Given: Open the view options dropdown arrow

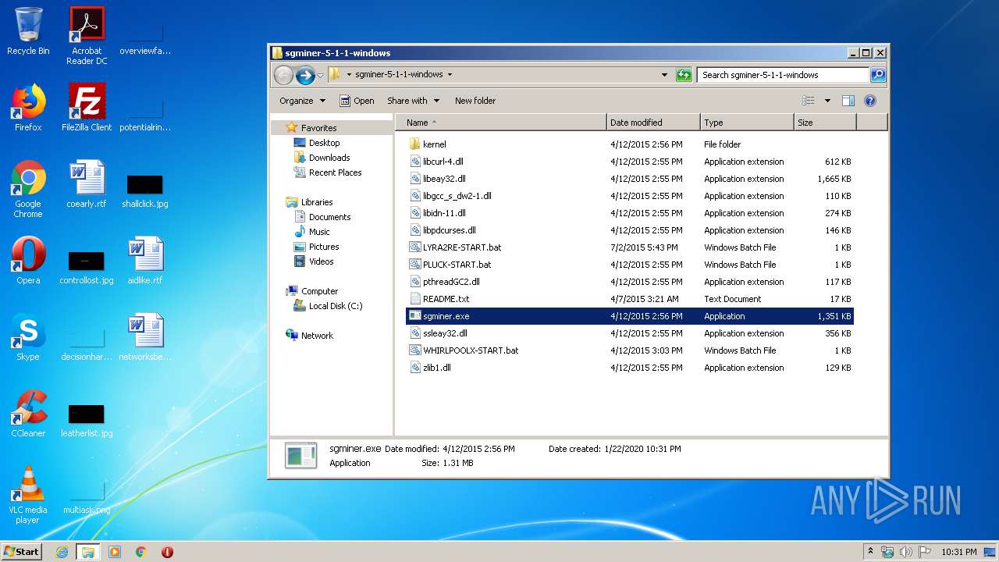Looking at the screenshot, I should (827, 101).
